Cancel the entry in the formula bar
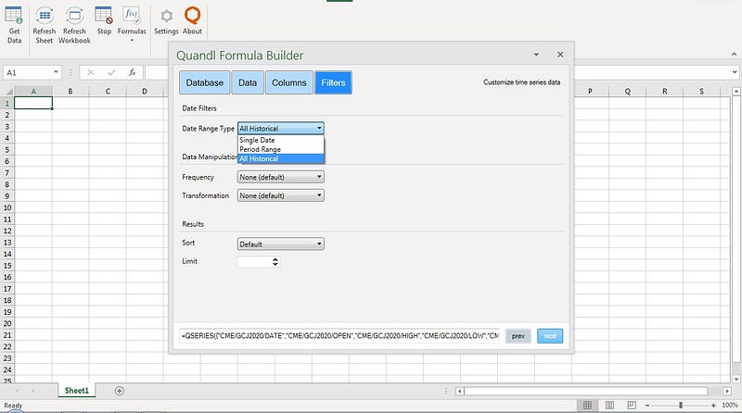 click(90, 72)
